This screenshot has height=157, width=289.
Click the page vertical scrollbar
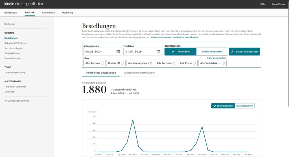pos(288,53)
